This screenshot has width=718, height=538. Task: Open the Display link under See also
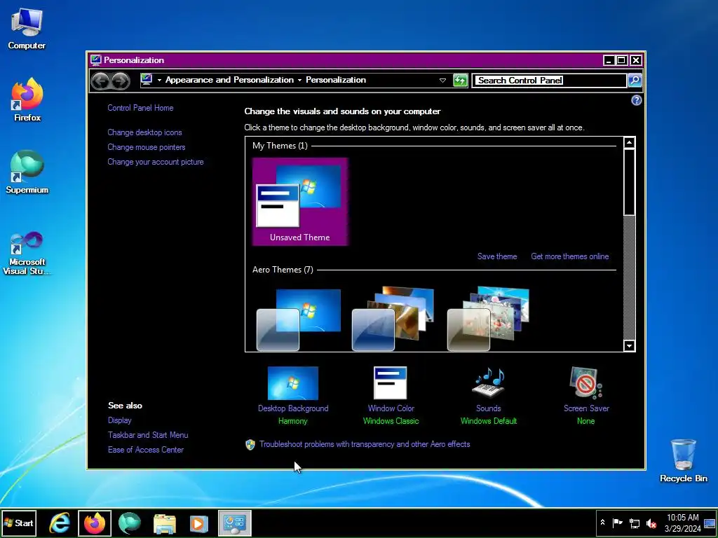pos(119,420)
